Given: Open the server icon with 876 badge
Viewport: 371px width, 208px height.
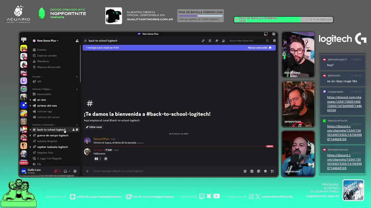Looking at the screenshot, I should [x=24, y=138].
